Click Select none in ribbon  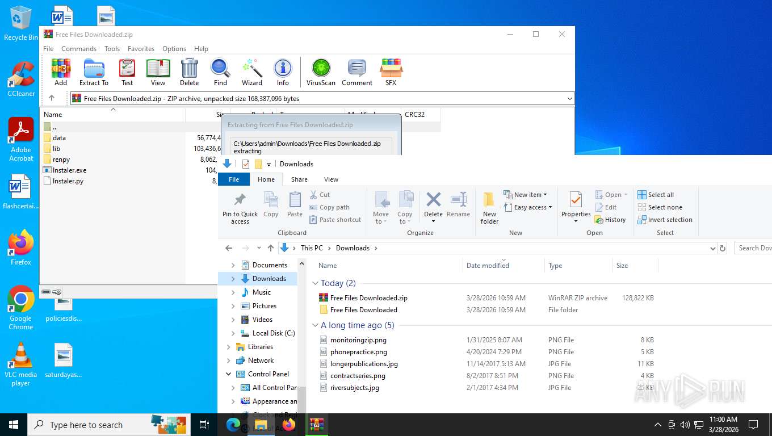pyautogui.click(x=660, y=207)
